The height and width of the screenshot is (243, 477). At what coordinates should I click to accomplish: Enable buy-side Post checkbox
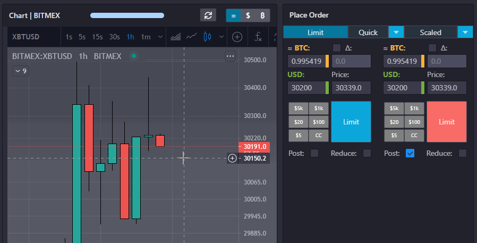tap(314, 153)
